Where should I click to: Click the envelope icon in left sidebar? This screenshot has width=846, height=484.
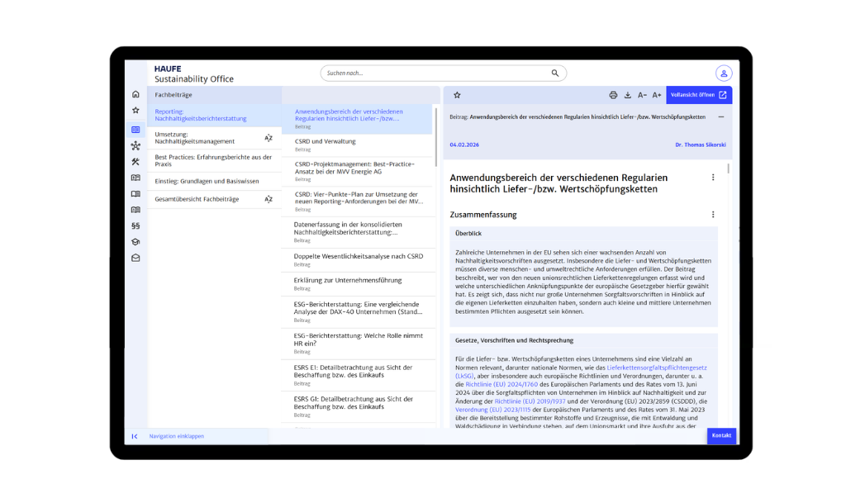click(x=135, y=258)
